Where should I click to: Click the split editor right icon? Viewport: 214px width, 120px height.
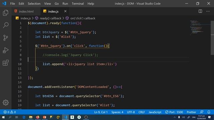(200, 11)
